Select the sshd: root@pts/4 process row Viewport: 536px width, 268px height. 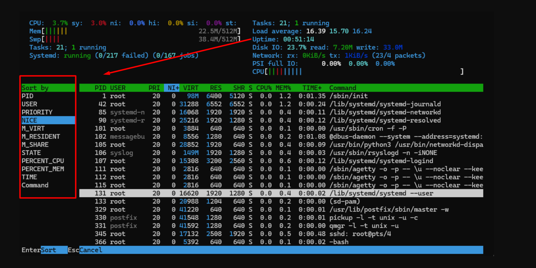tap(280, 234)
